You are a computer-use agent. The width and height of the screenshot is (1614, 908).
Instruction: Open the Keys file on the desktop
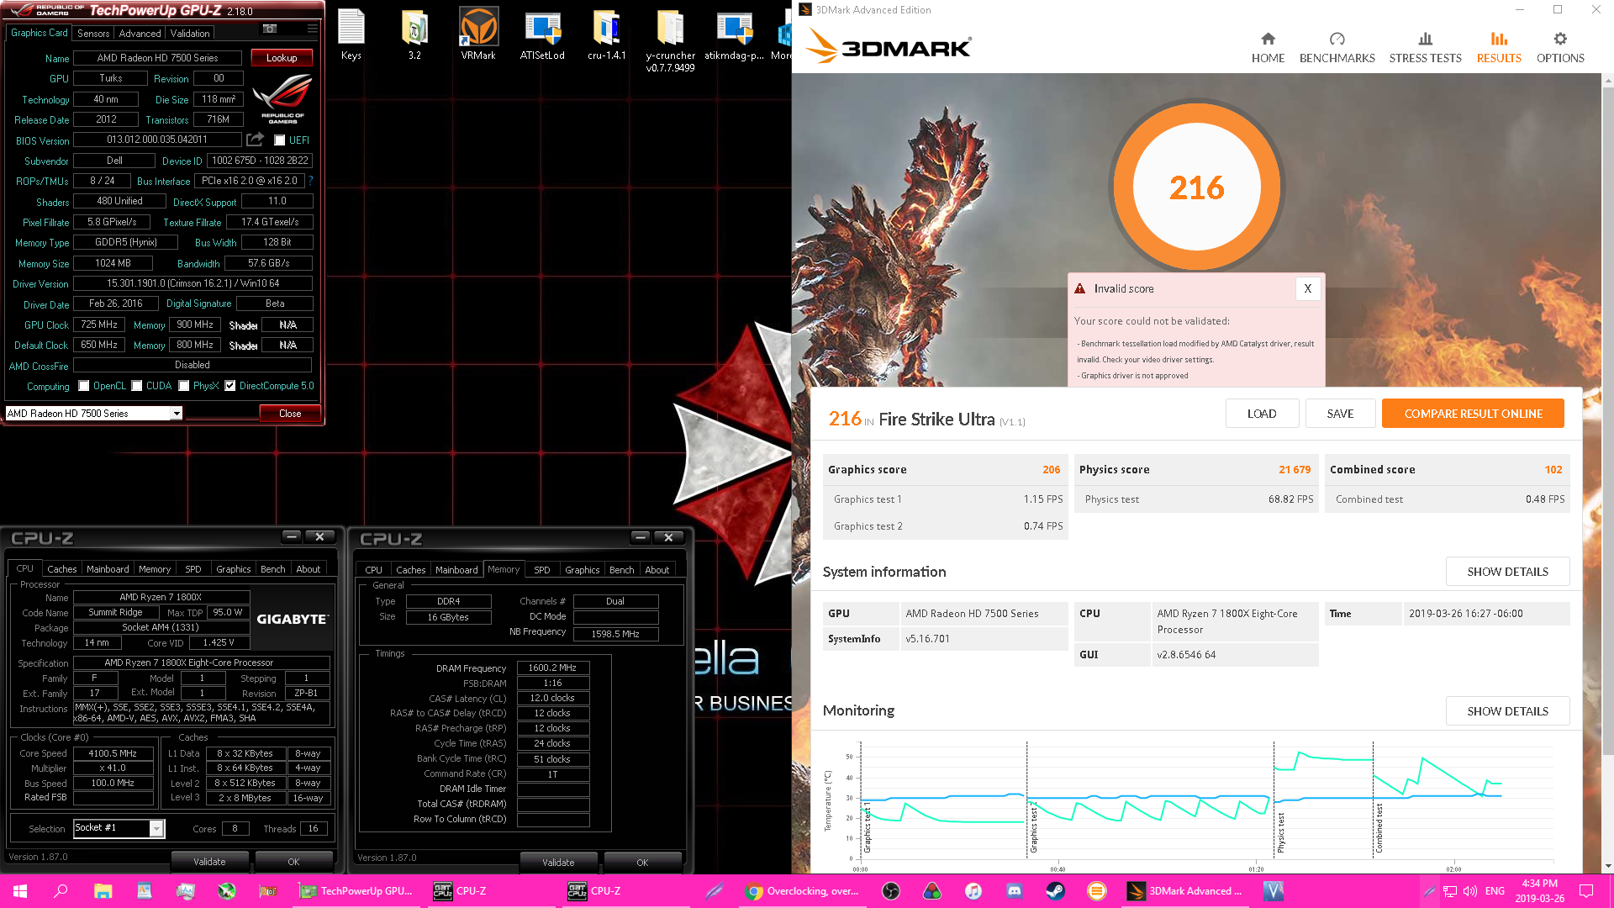point(351,34)
